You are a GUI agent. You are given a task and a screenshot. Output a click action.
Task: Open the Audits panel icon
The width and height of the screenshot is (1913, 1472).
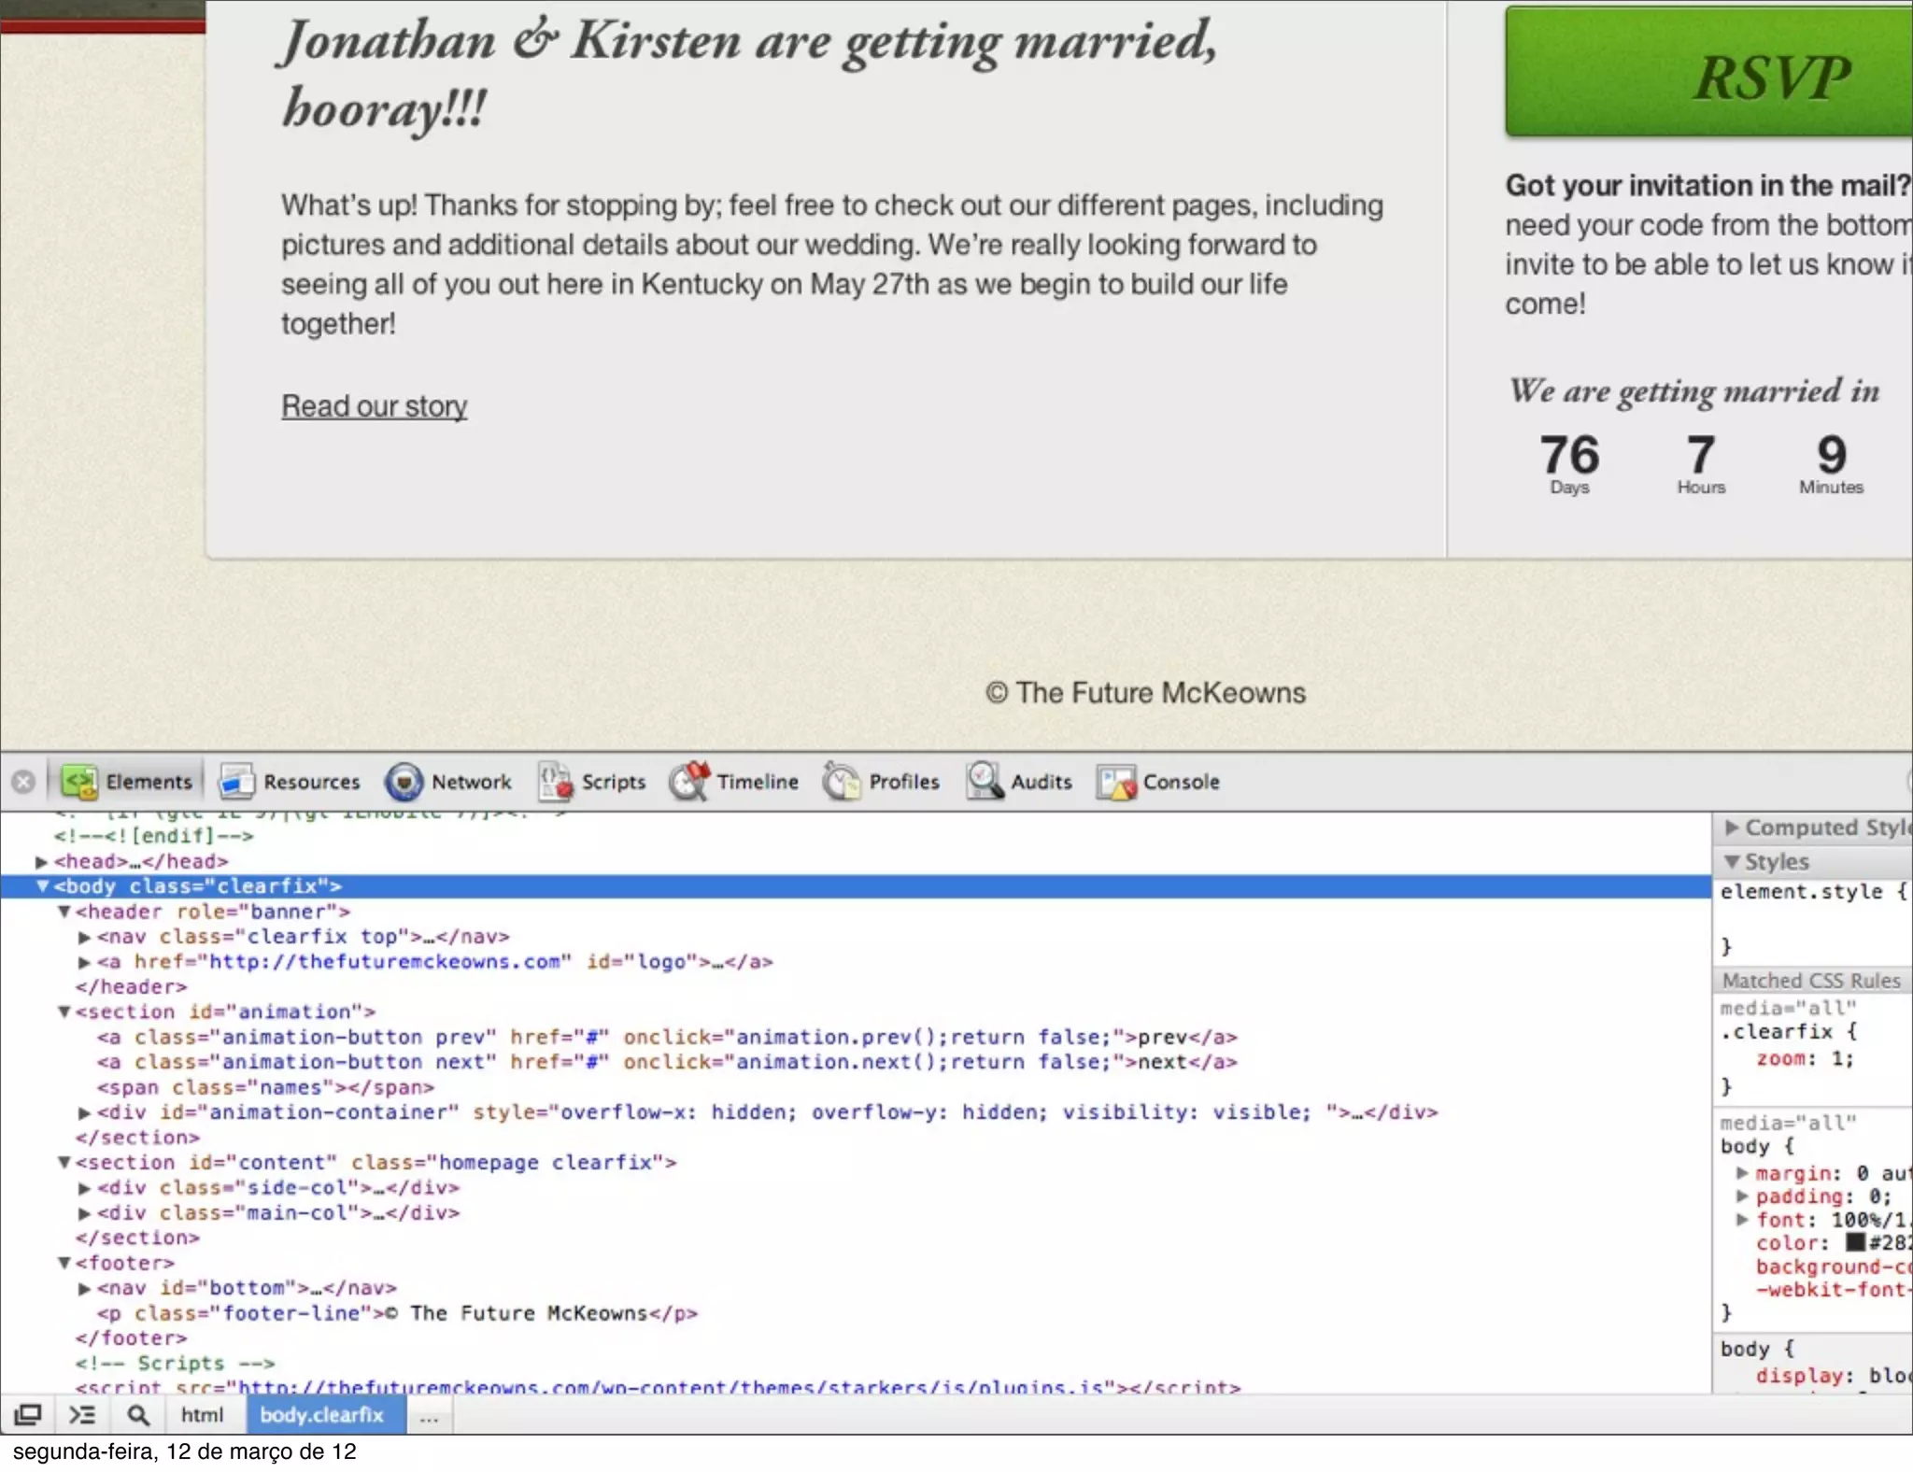click(985, 782)
